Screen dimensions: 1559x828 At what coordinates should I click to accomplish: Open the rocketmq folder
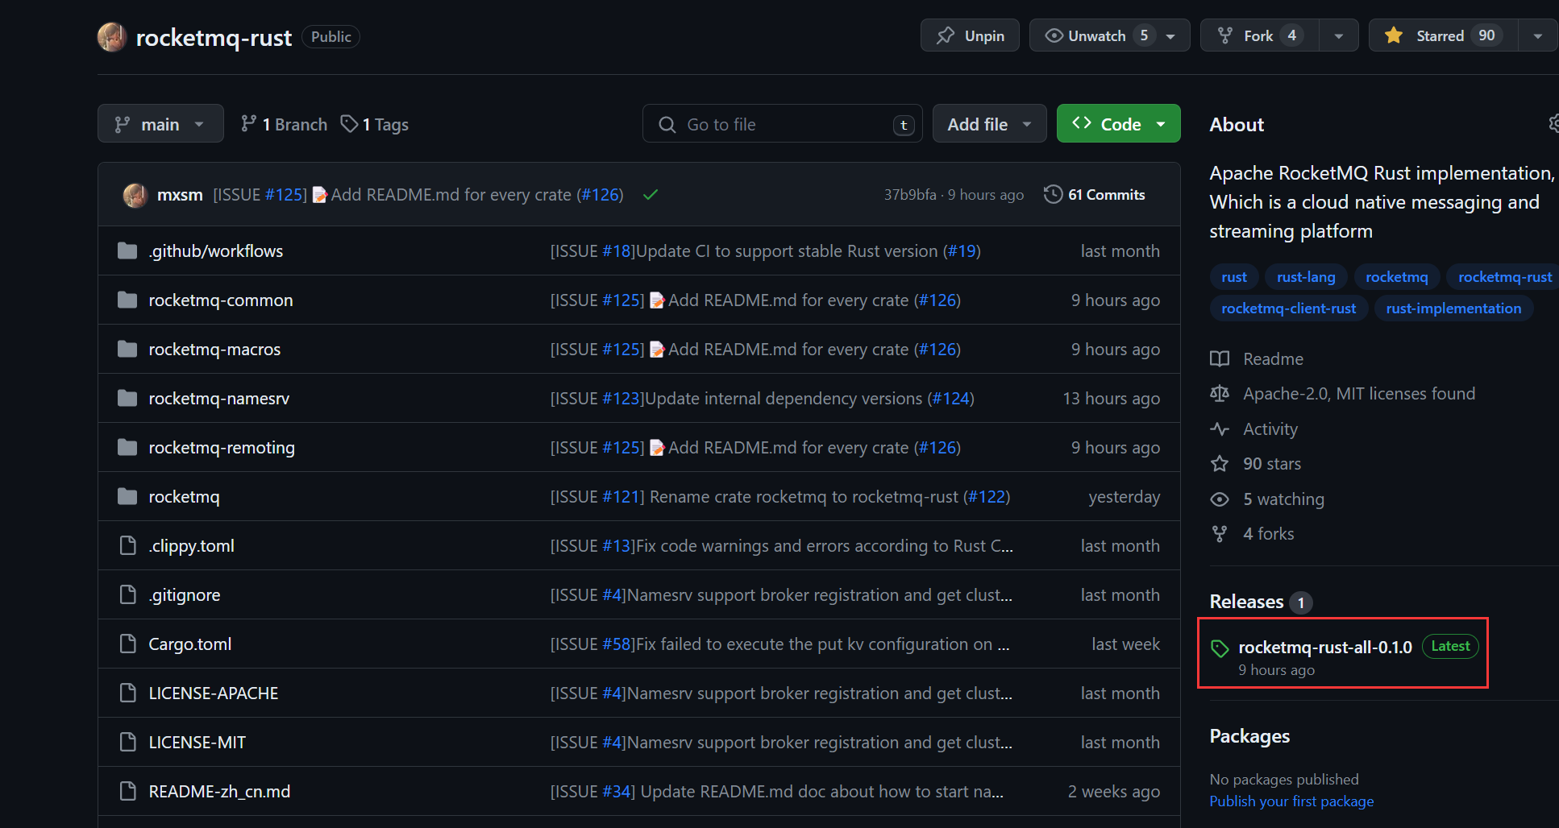click(184, 497)
